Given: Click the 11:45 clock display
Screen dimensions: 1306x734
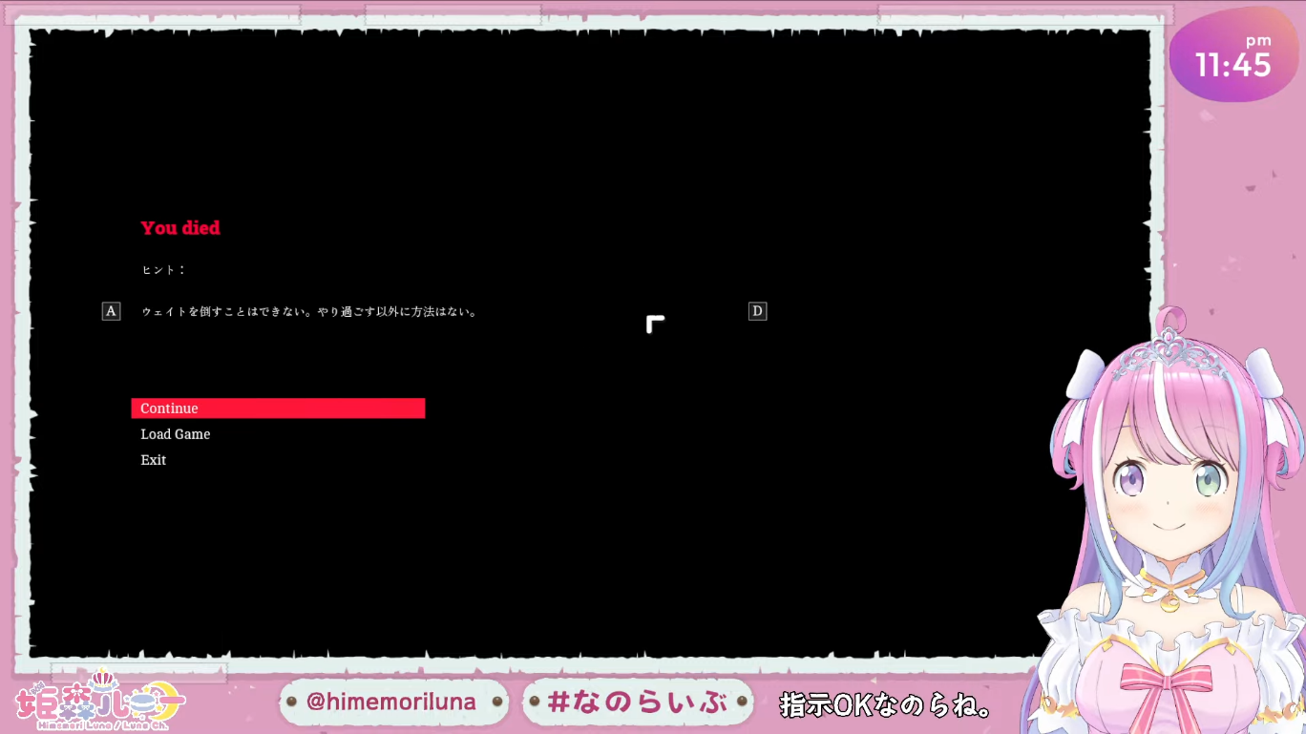Looking at the screenshot, I should [1233, 66].
